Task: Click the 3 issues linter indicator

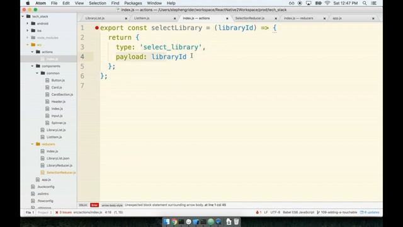Action: (64, 212)
